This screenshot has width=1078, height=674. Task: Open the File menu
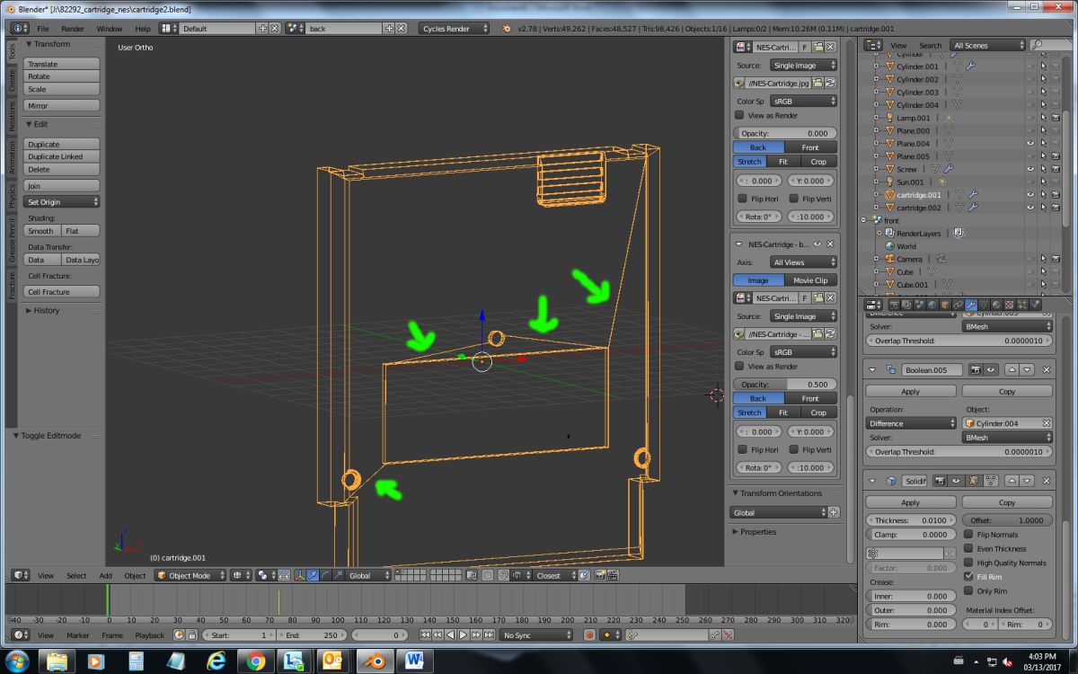pos(42,29)
